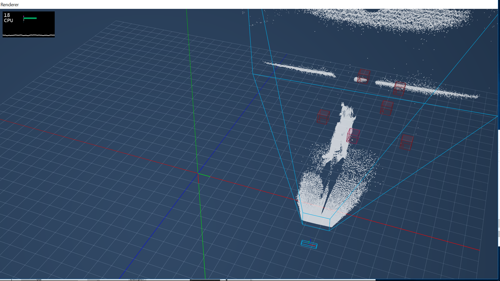Select the small cyan sensor box below the frustum
The image size is (500, 281).
click(309, 244)
